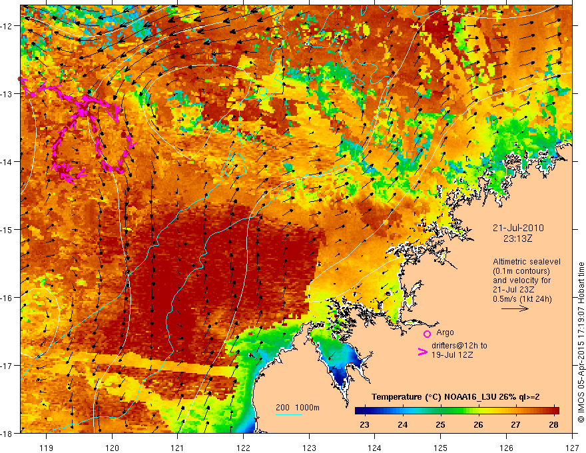Click colorbar tick label '28'
This screenshot has height=453, width=586.
pyautogui.click(x=553, y=424)
